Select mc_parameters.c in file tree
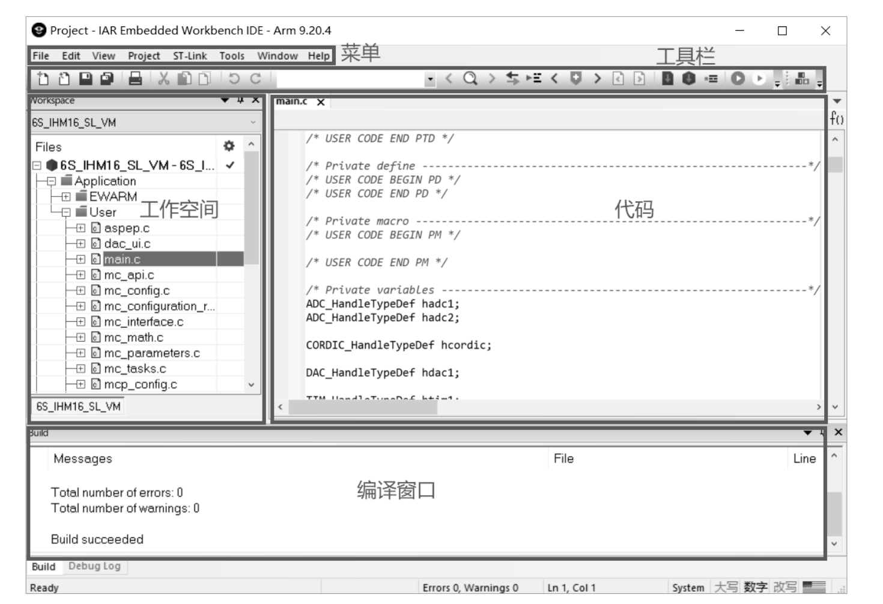This screenshot has width=883, height=604. pos(152,353)
